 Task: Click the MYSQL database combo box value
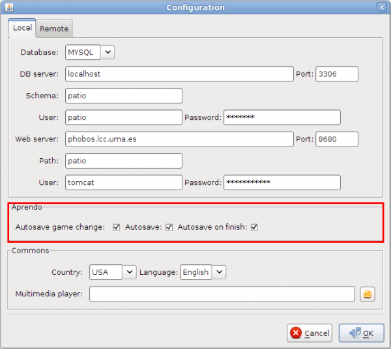click(83, 52)
